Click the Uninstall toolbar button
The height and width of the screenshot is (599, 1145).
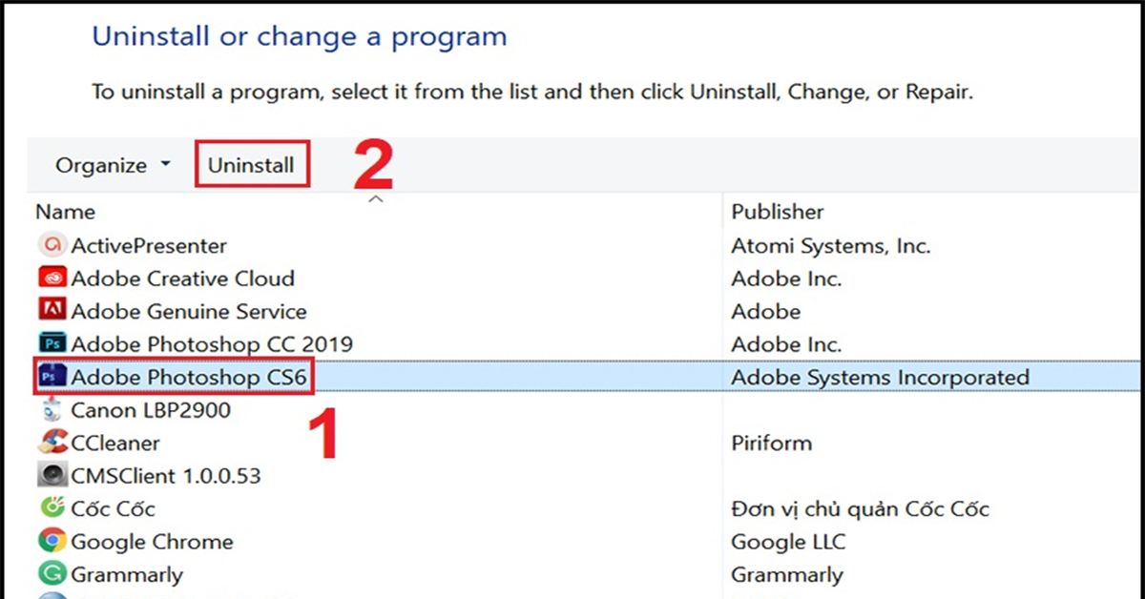click(251, 165)
